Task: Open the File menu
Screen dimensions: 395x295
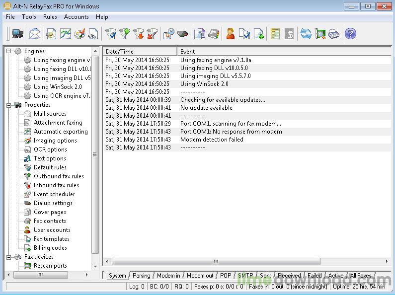Action: click(x=10, y=17)
